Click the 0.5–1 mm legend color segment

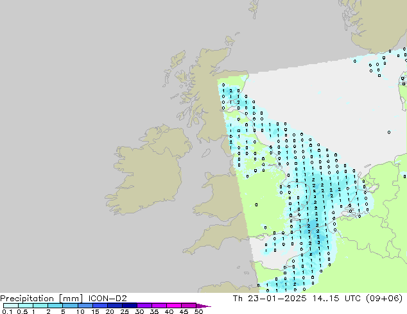click(x=26, y=306)
